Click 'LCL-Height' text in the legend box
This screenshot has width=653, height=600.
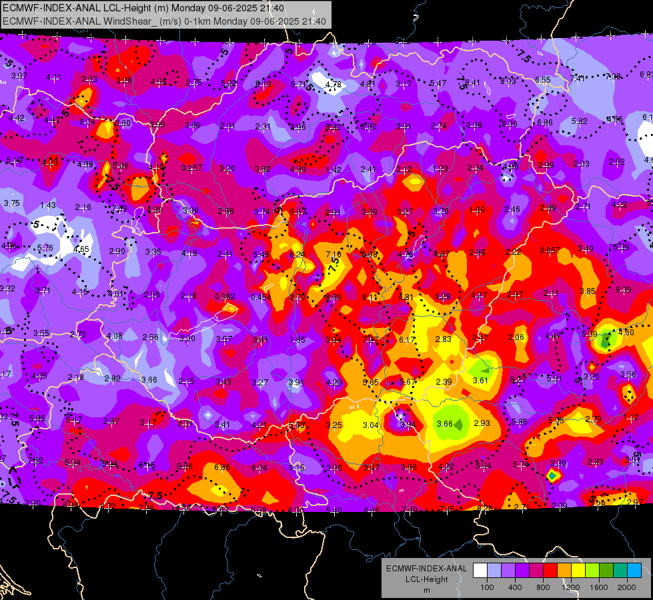click(x=426, y=579)
